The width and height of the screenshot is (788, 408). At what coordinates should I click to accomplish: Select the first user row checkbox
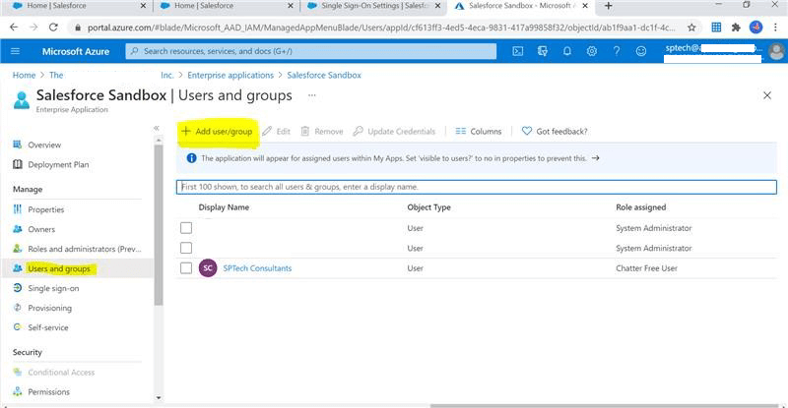click(x=186, y=228)
